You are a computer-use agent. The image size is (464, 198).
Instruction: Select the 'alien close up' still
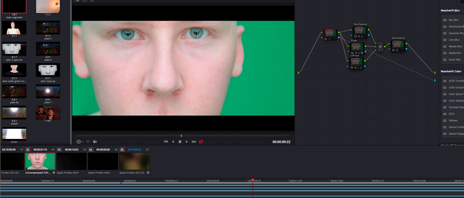click(48, 70)
